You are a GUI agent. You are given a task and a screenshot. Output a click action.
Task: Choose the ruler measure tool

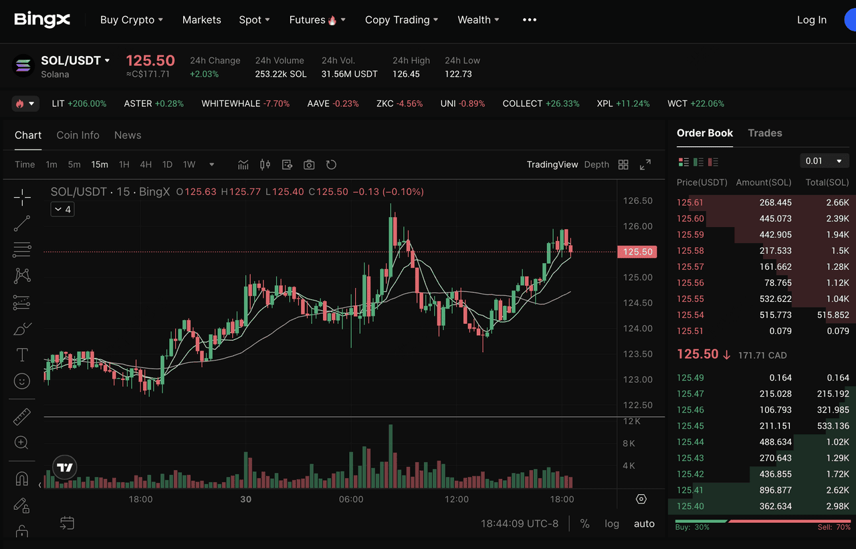[x=22, y=417]
